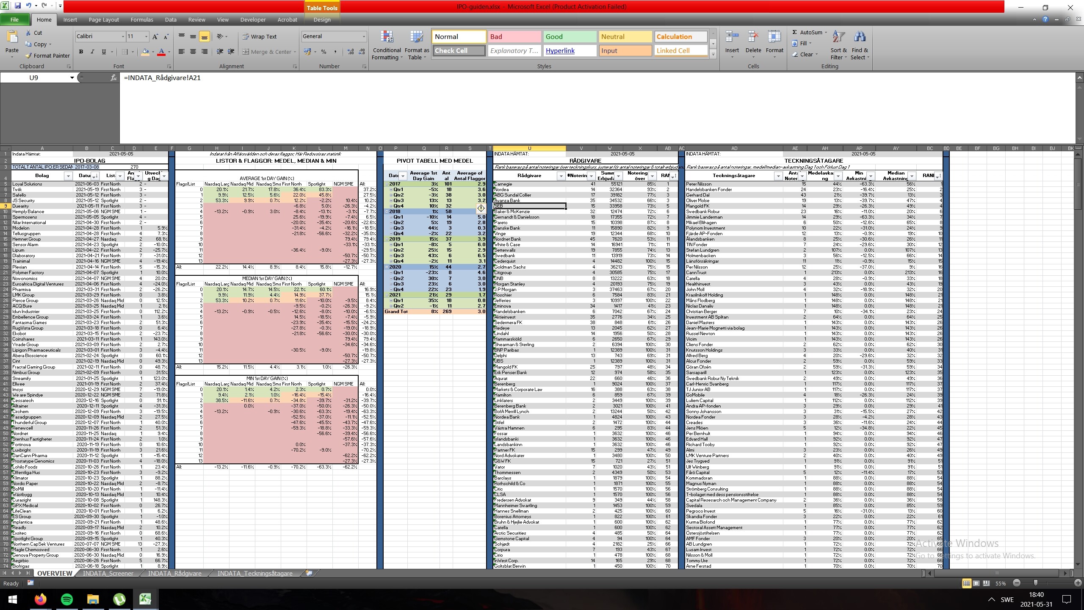Screen dimensions: 1084x610
Task: Apply the Neutral cell style
Action: click(625, 37)
